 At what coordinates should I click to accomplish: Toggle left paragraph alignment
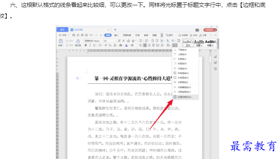tap(141, 46)
